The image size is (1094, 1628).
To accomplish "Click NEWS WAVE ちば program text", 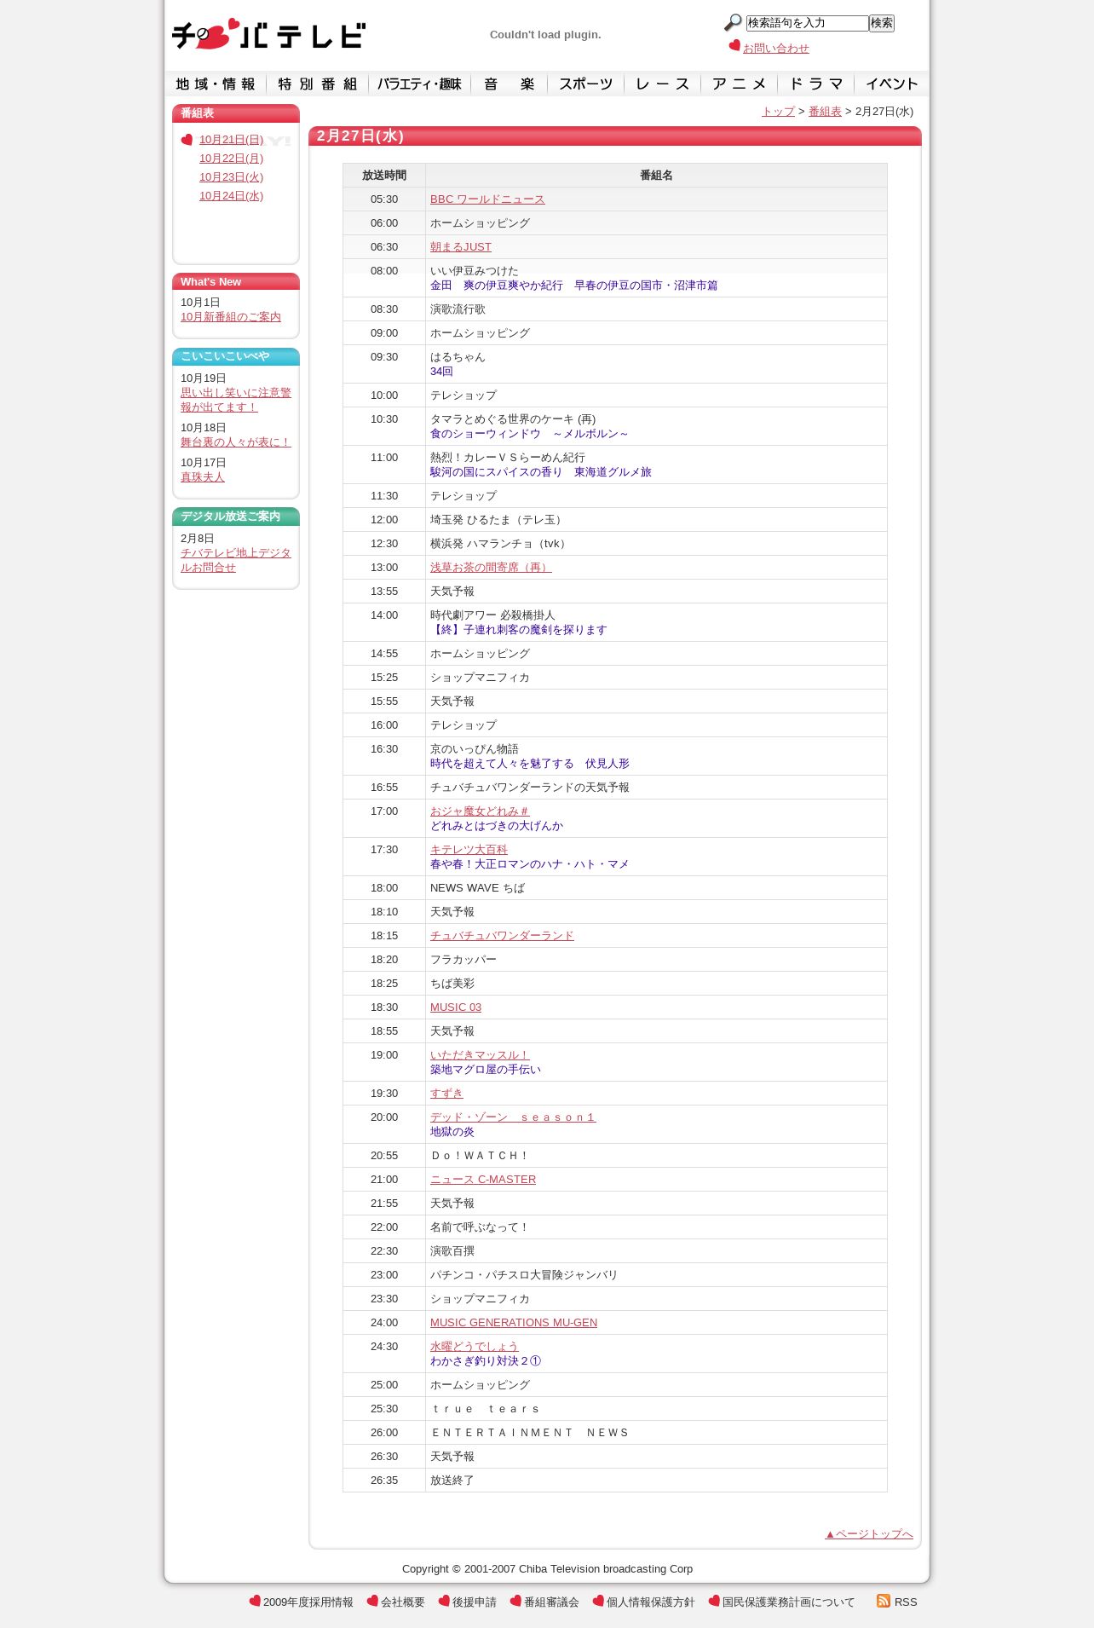I will pos(477,888).
